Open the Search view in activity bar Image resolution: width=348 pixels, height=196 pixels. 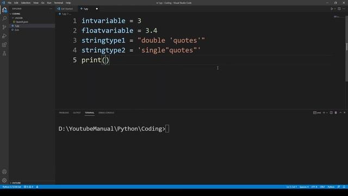[x=4, y=19]
